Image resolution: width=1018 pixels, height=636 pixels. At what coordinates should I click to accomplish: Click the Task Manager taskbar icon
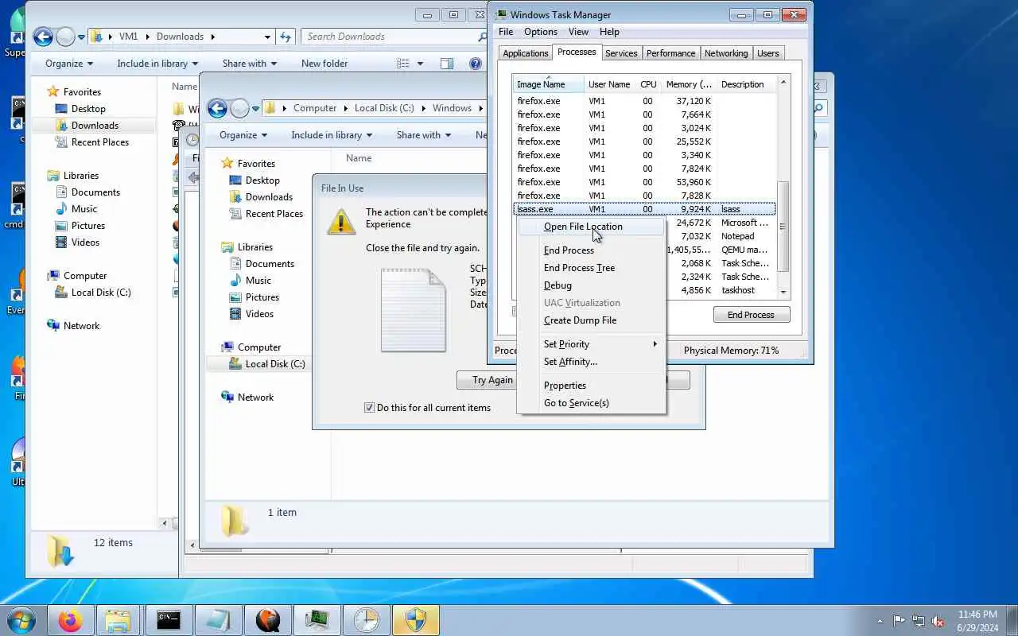[317, 620]
